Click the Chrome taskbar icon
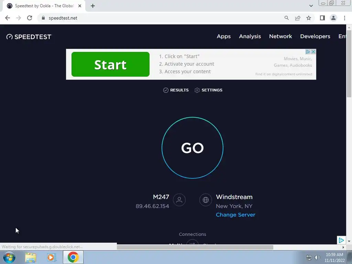The image size is (352, 264). pyautogui.click(x=73, y=257)
